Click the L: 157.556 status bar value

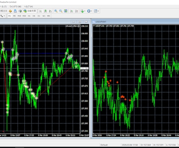click(171, 145)
